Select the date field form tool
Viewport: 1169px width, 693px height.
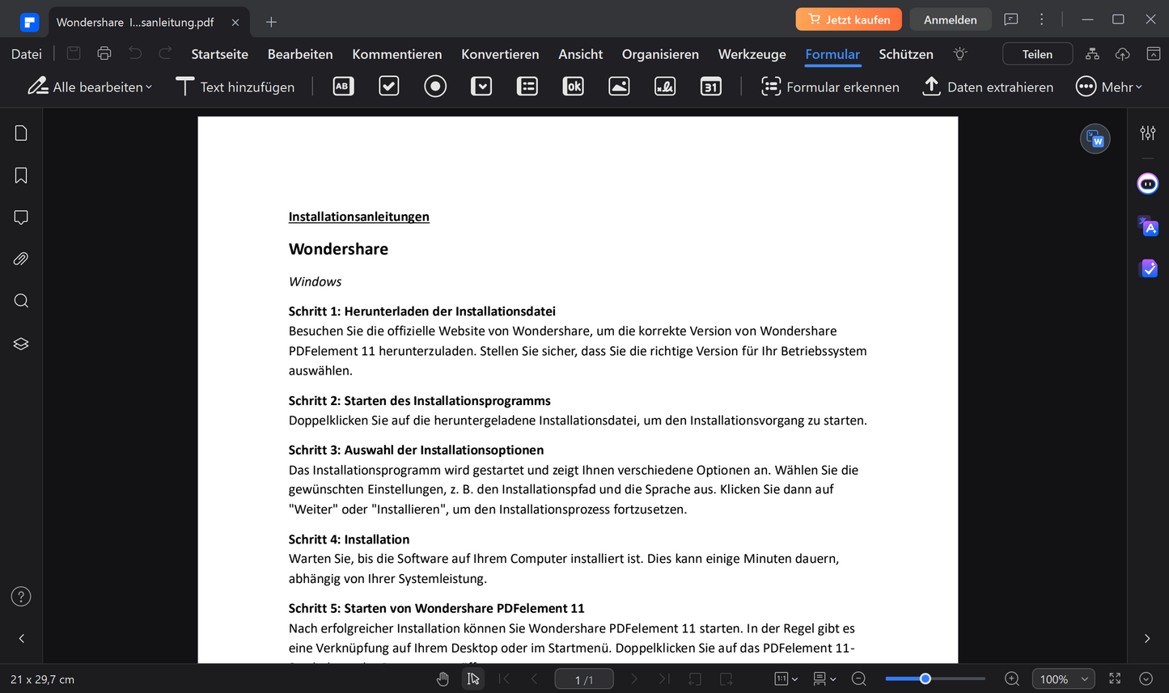(711, 86)
